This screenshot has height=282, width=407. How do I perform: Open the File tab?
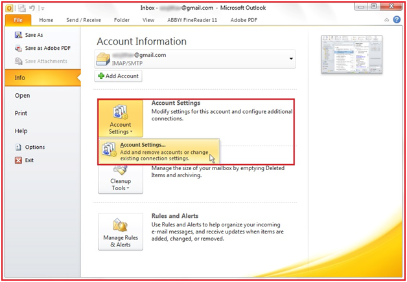pos(18,20)
